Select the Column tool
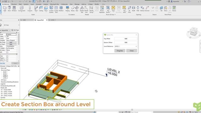 coord(30,9)
